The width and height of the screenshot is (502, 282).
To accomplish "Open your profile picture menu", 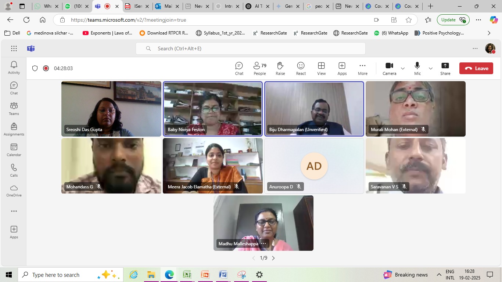I will tap(490, 48).
